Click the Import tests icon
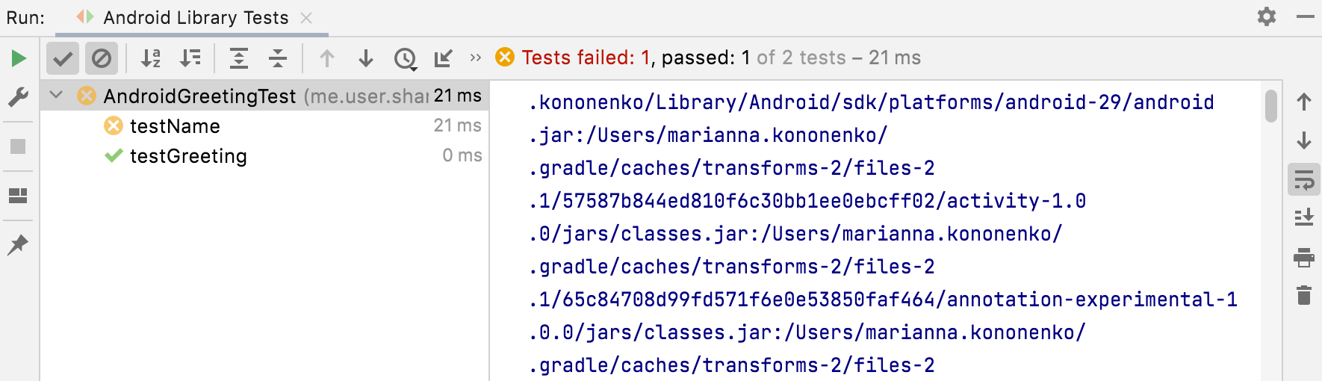 point(444,58)
